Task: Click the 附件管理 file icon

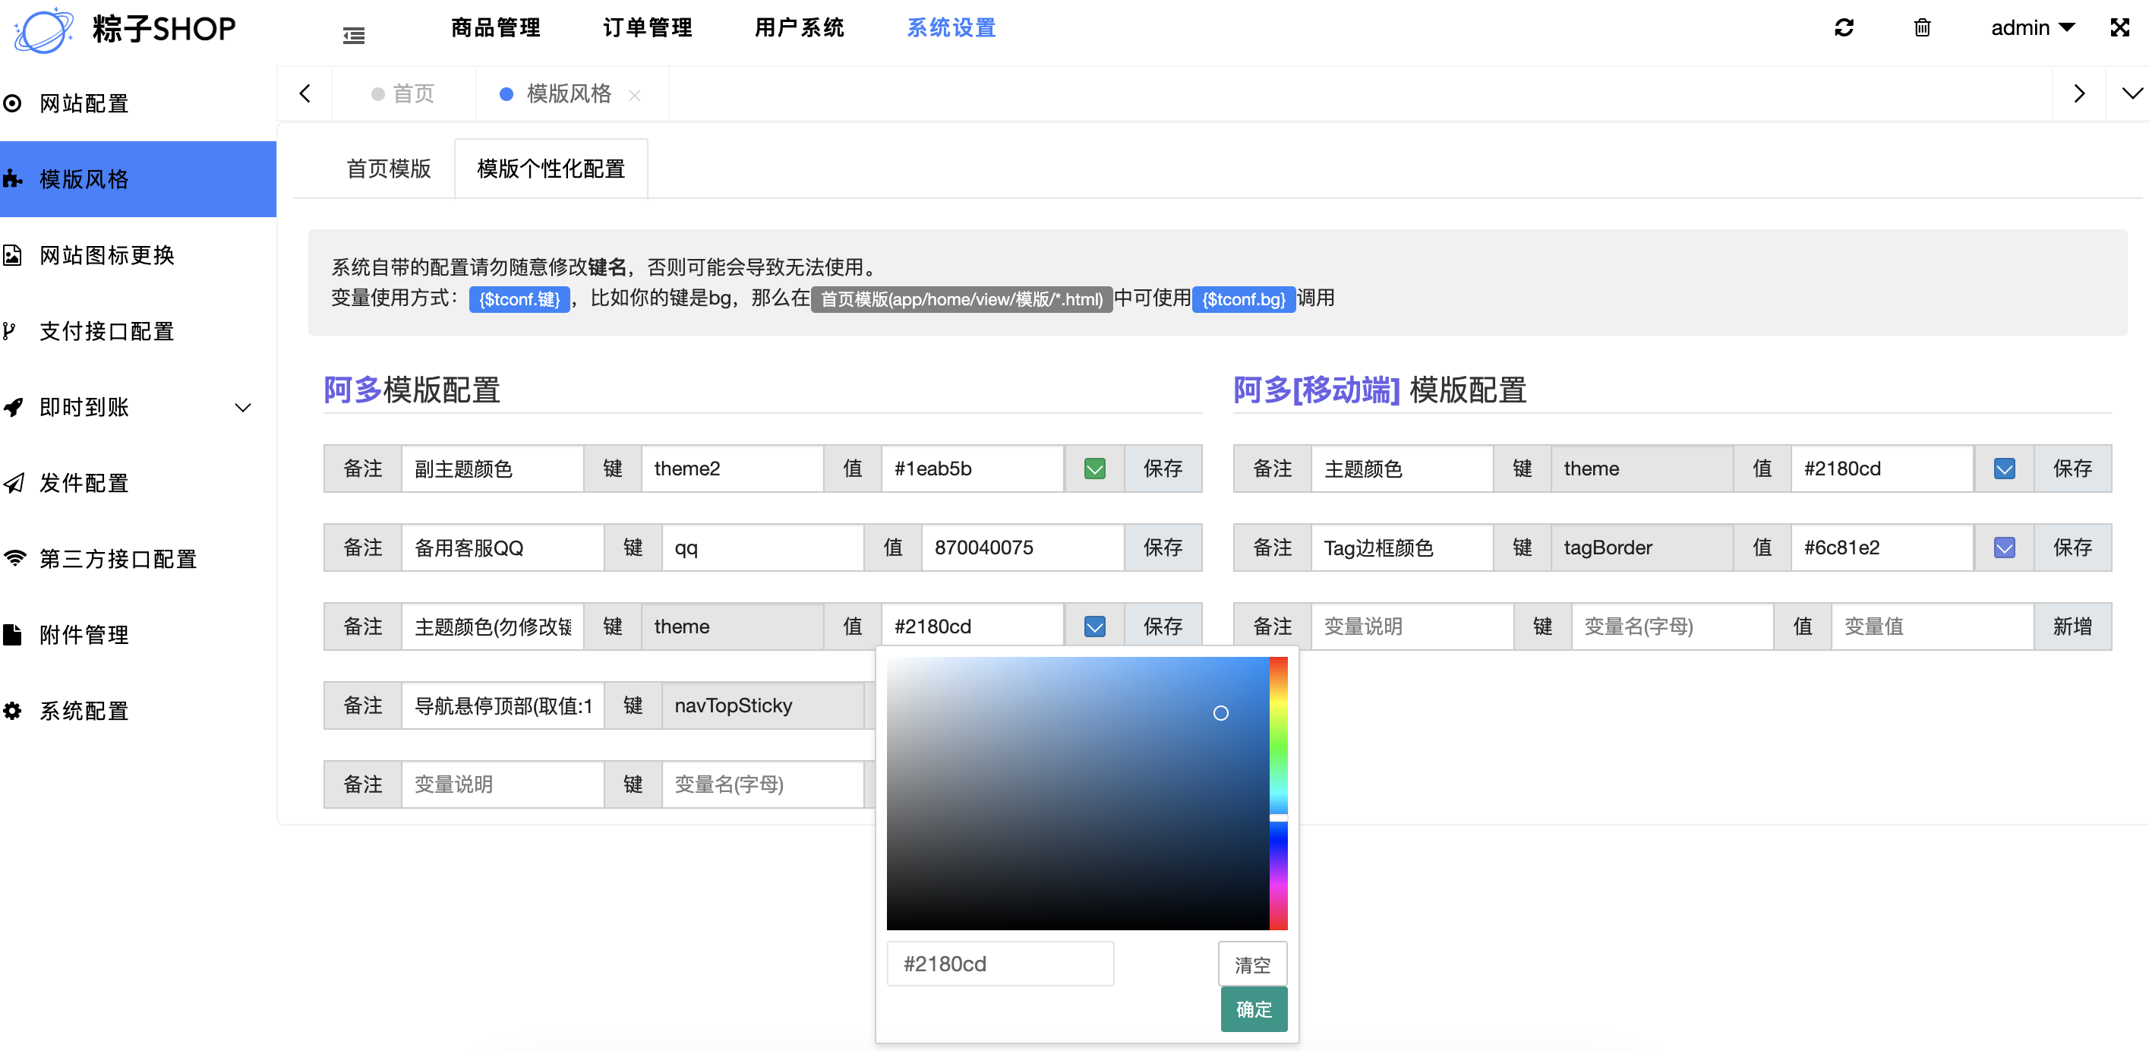Action: click(x=12, y=635)
